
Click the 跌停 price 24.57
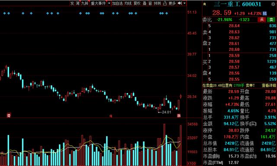(x=270, y=131)
